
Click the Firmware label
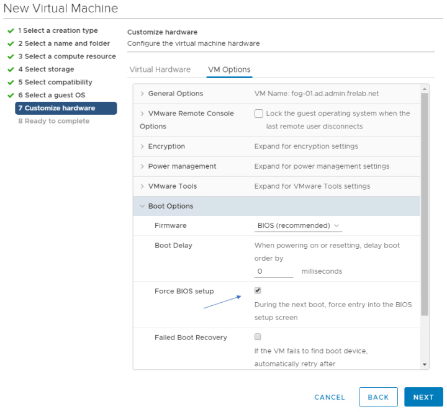pos(171,225)
